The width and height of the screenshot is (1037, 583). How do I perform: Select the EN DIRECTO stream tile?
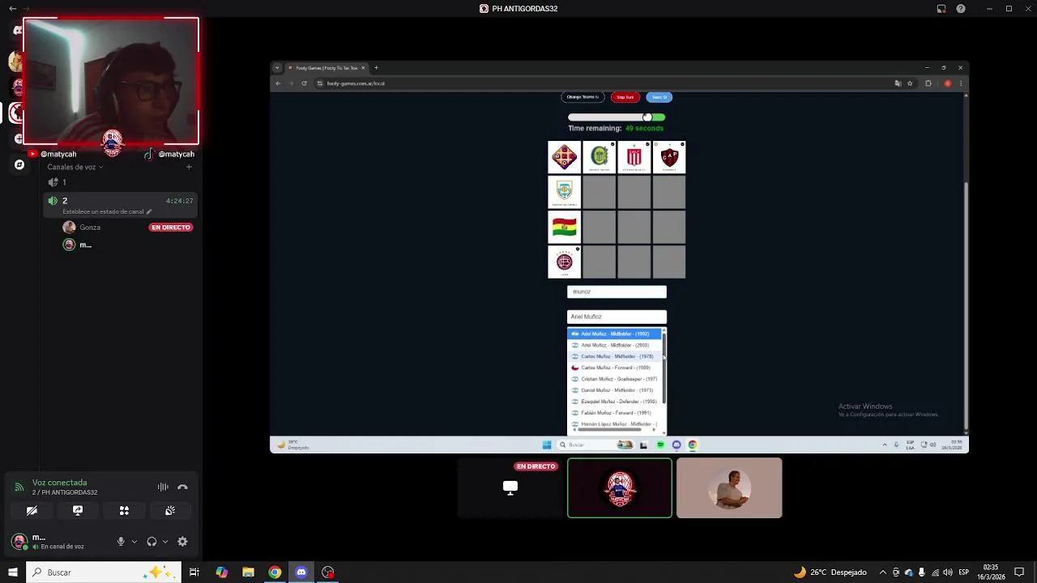point(510,488)
